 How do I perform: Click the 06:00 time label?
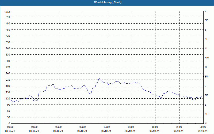pos(59,127)
